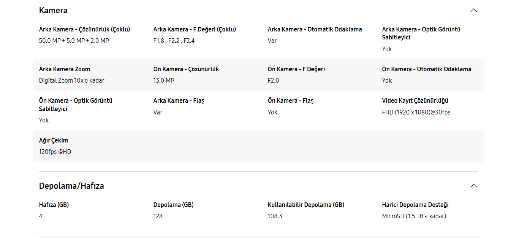
Task: Click the Arka Kamera - Optik Görüntü Sabitleyici label
Action: click(x=421, y=33)
